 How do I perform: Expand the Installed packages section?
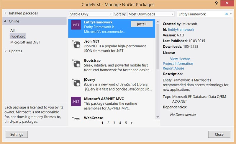click(x=6, y=13)
